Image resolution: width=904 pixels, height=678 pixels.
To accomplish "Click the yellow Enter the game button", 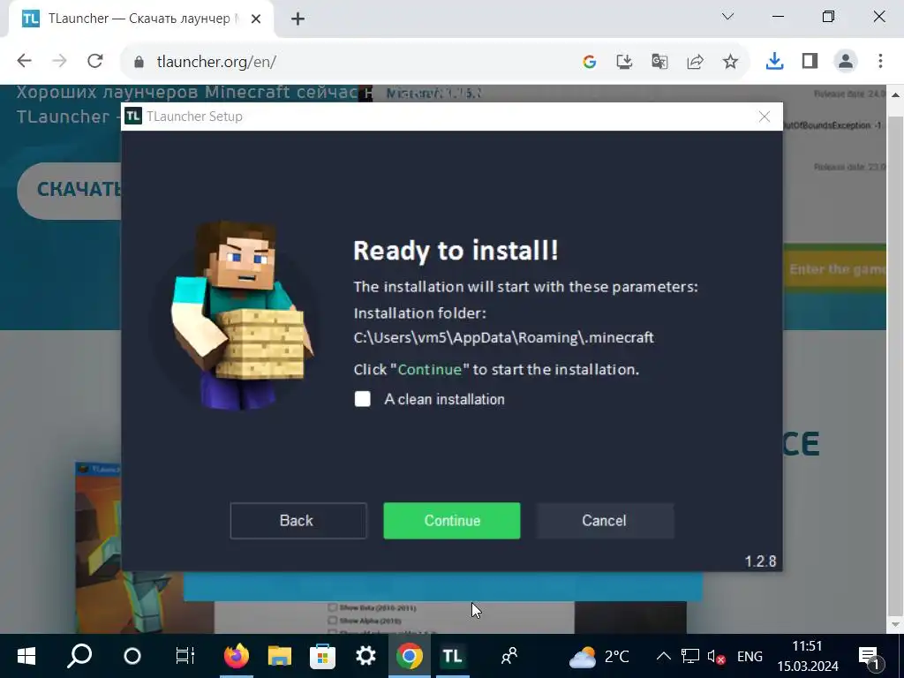I will click(834, 269).
